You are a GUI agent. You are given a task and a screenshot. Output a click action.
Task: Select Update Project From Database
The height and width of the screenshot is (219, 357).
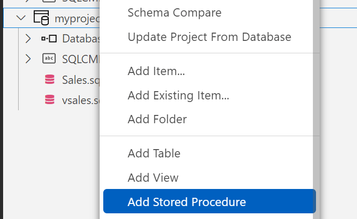pyautogui.click(x=209, y=37)
